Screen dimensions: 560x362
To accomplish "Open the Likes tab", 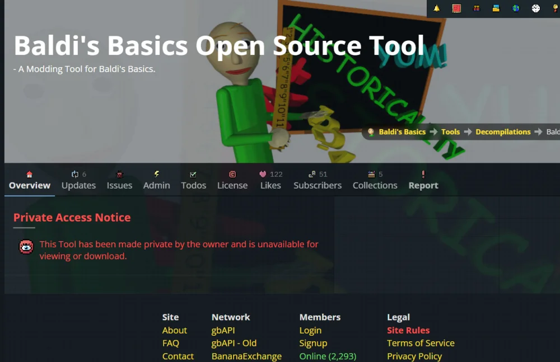I will [x=270, y=185].
